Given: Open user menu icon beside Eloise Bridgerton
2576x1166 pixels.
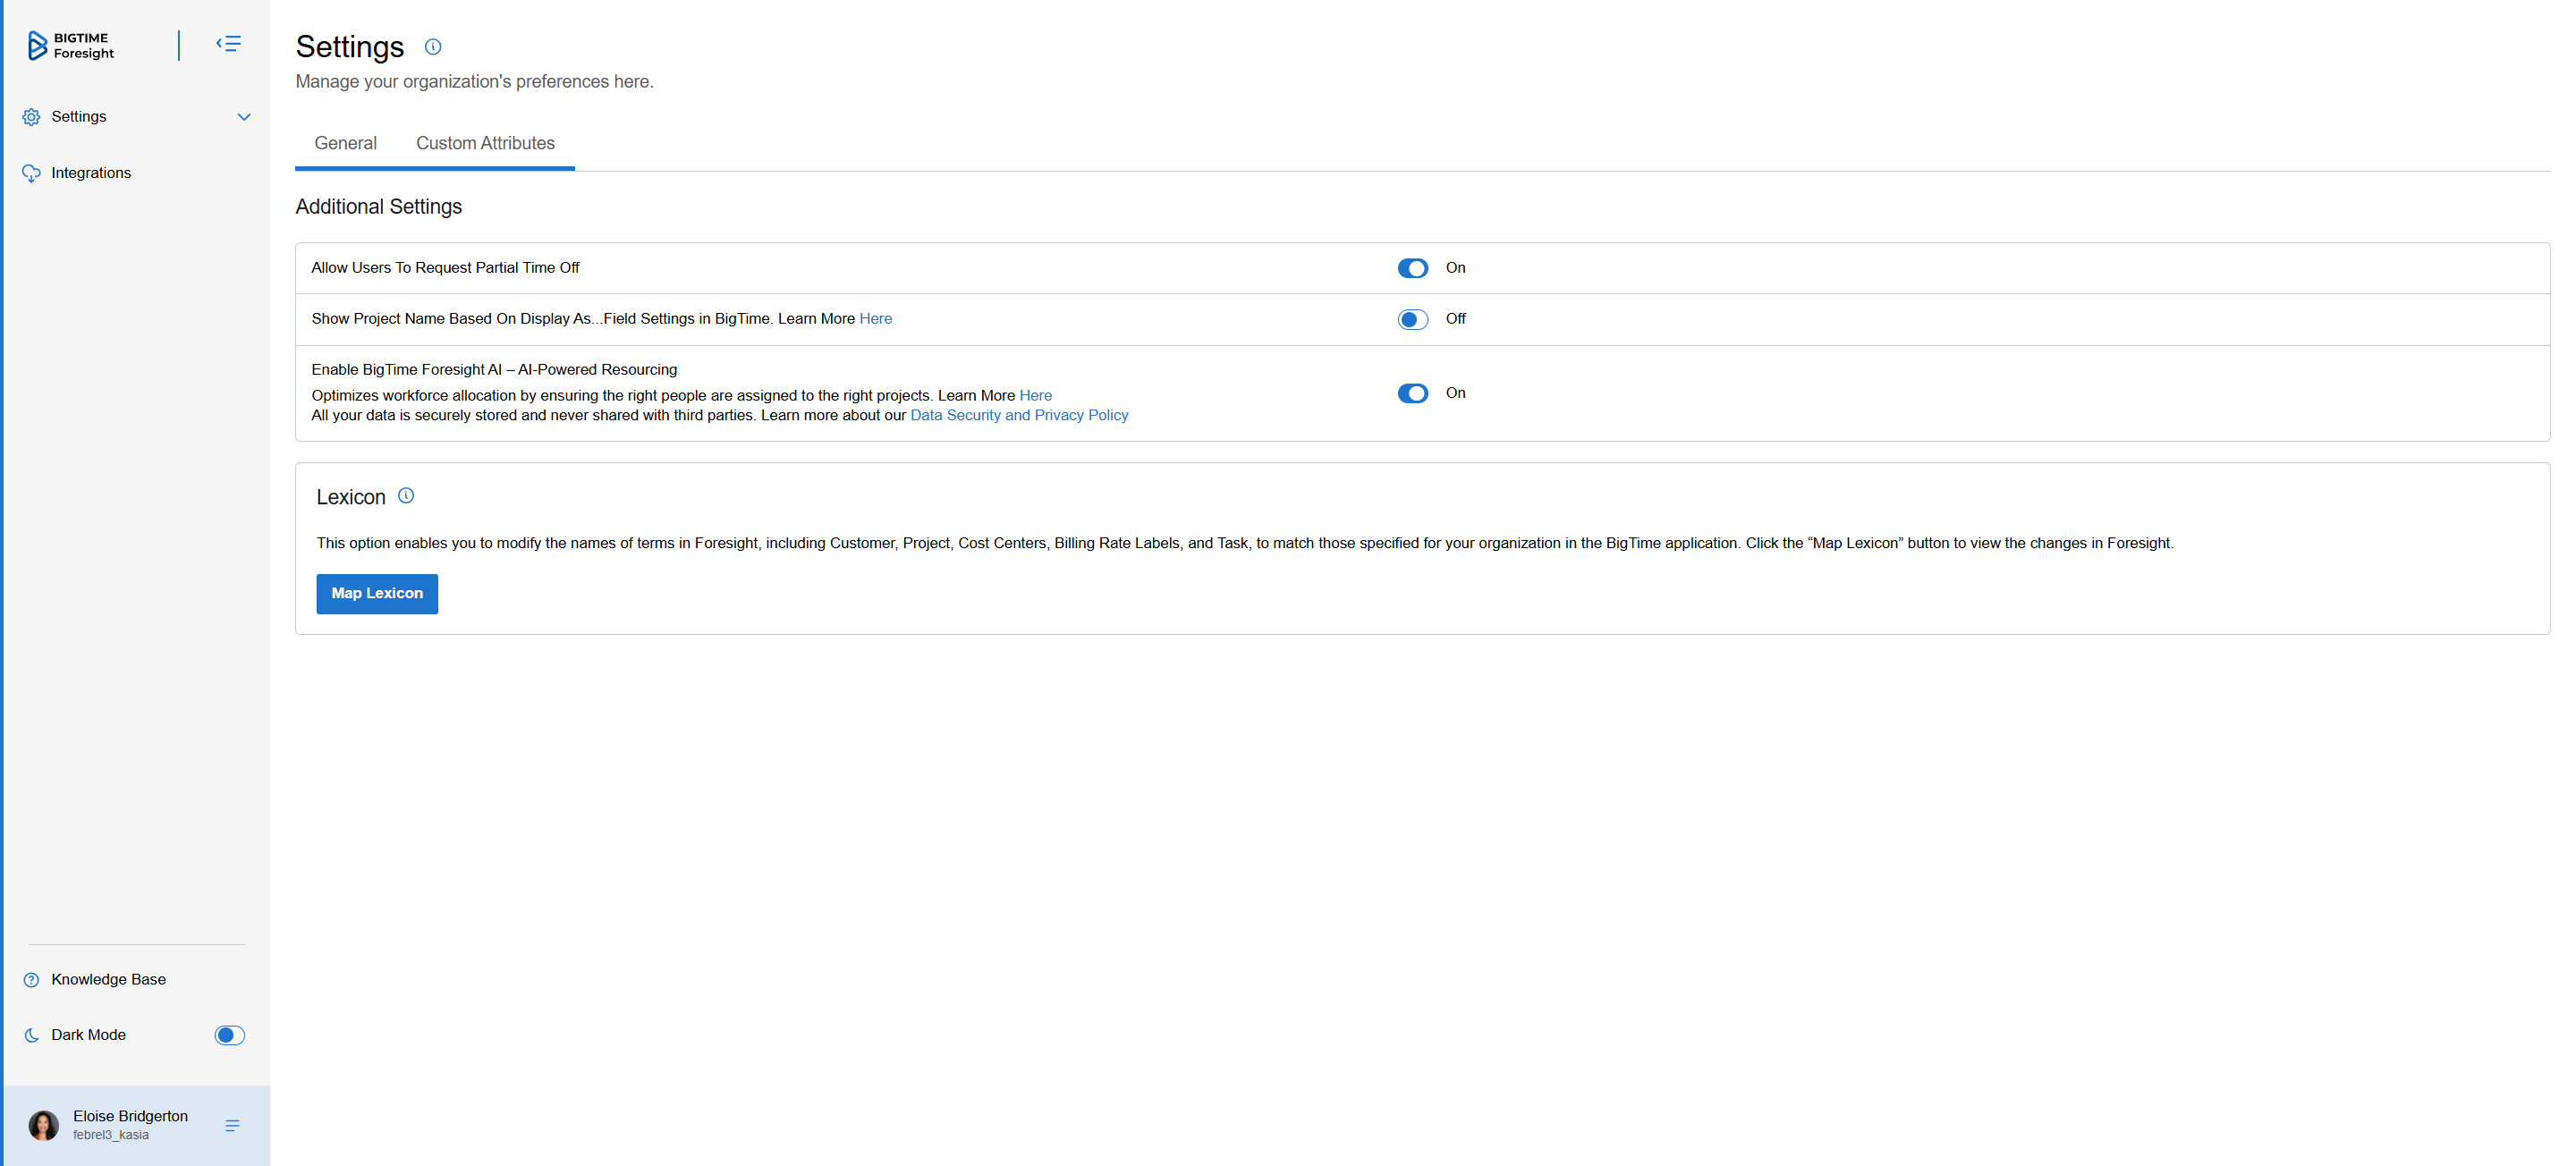Looking at the screenshot, I should (x=232, y=1126).
